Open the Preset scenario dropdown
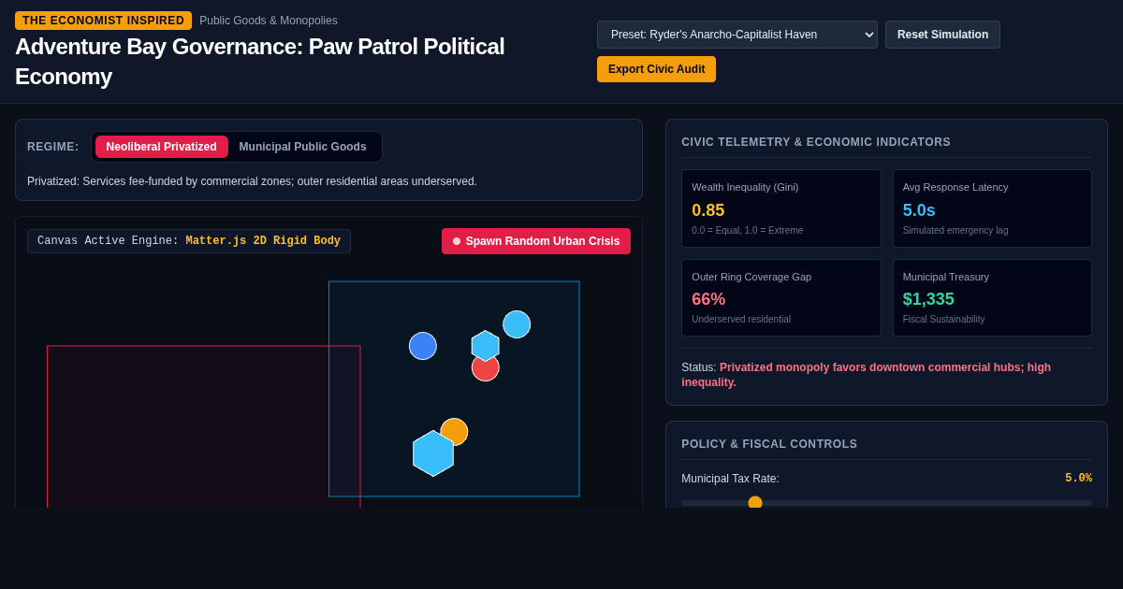This screenshot has height=589, width=1123. 737,35
